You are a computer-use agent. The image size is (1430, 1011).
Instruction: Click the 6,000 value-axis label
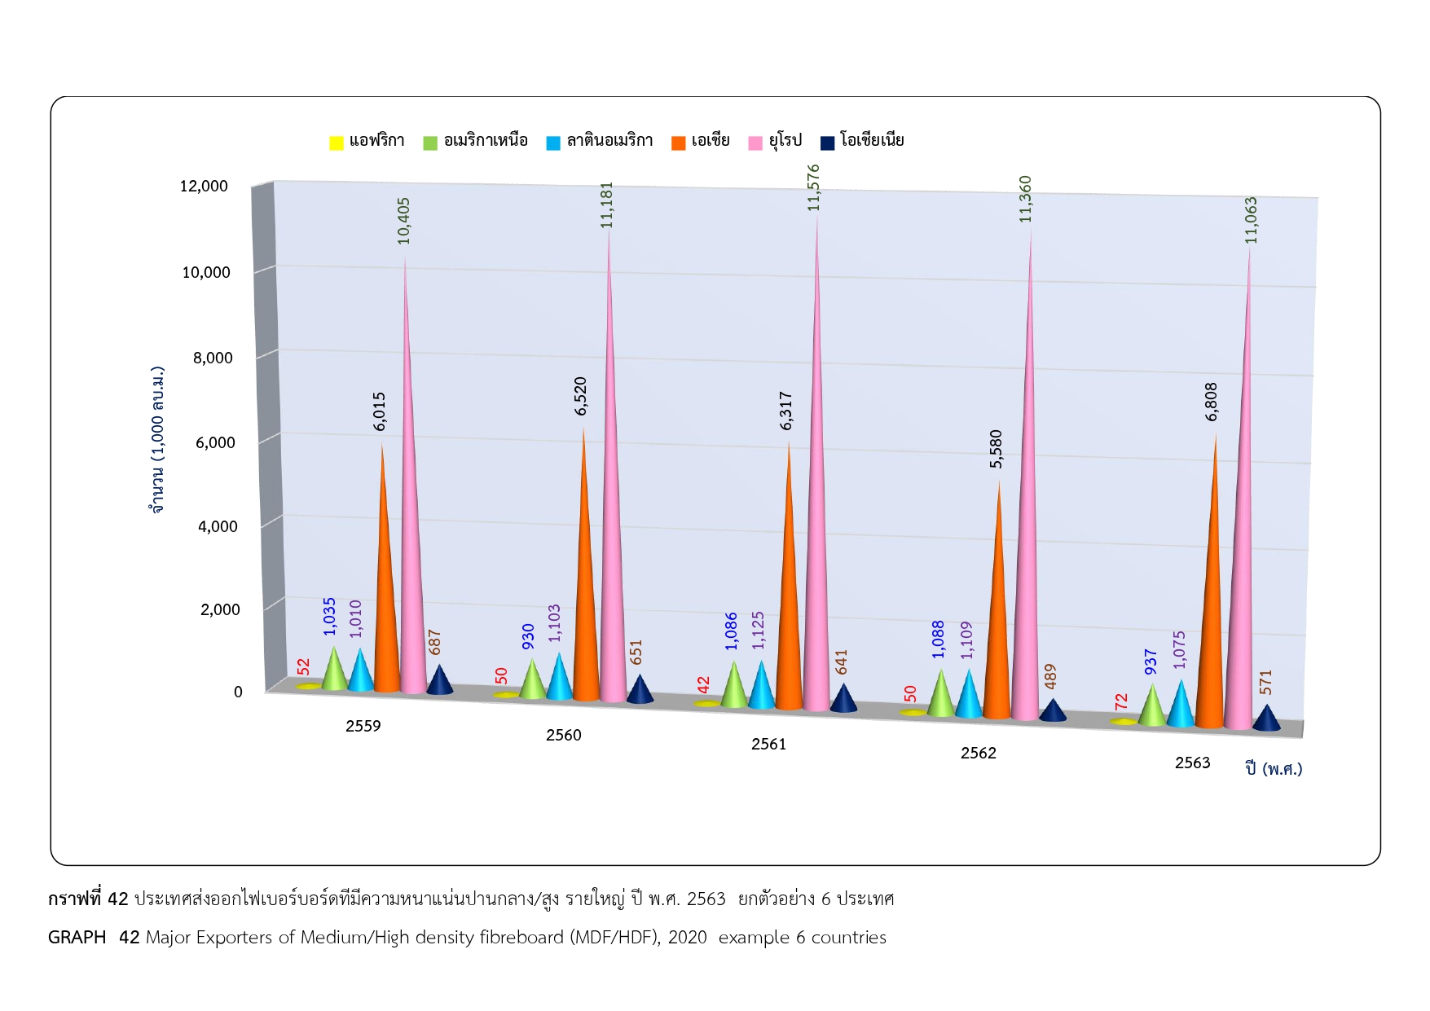215,443
